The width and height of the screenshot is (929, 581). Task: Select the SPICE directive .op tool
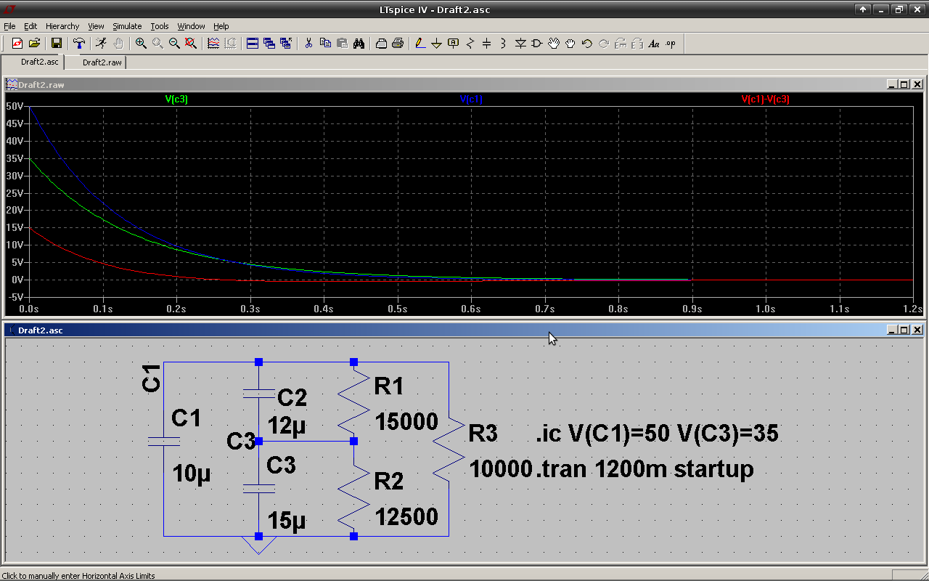click(x=671, y=44)
